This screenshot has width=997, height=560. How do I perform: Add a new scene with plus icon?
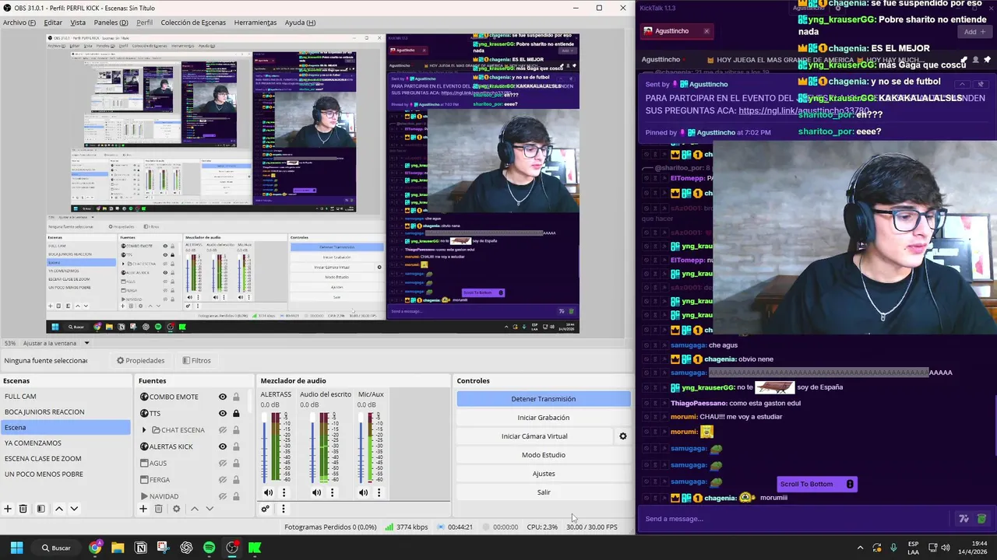point(8,509)
